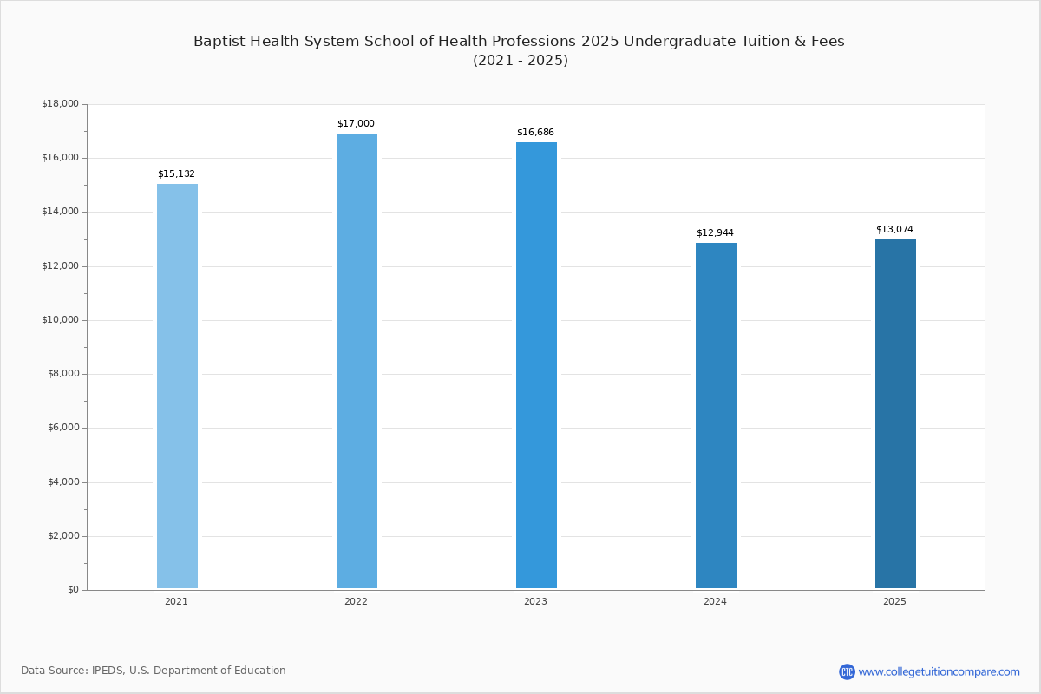Click the $16,686 value label

[x=535, y=133]
